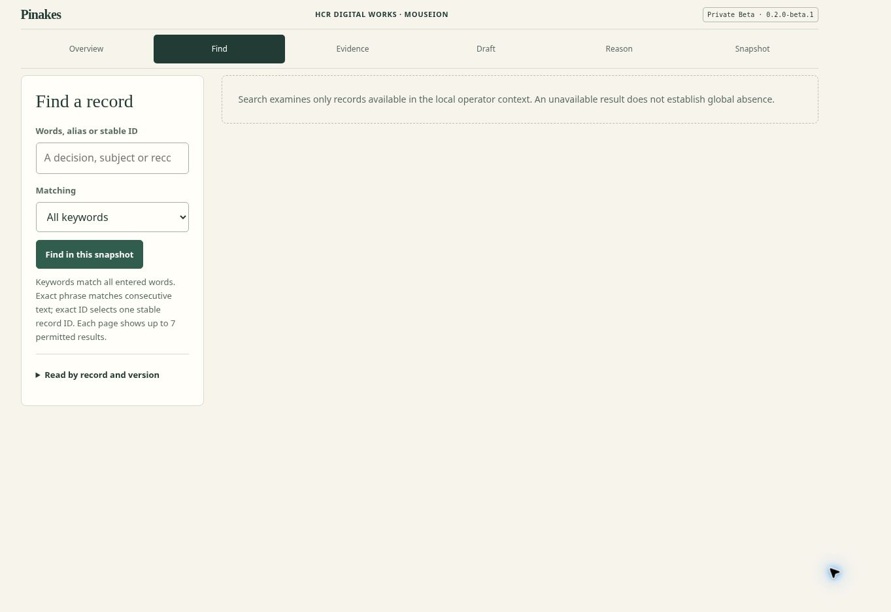Open the Matching dropdown
This screenshot has height=612, width=891.
[x=112, y=217]
